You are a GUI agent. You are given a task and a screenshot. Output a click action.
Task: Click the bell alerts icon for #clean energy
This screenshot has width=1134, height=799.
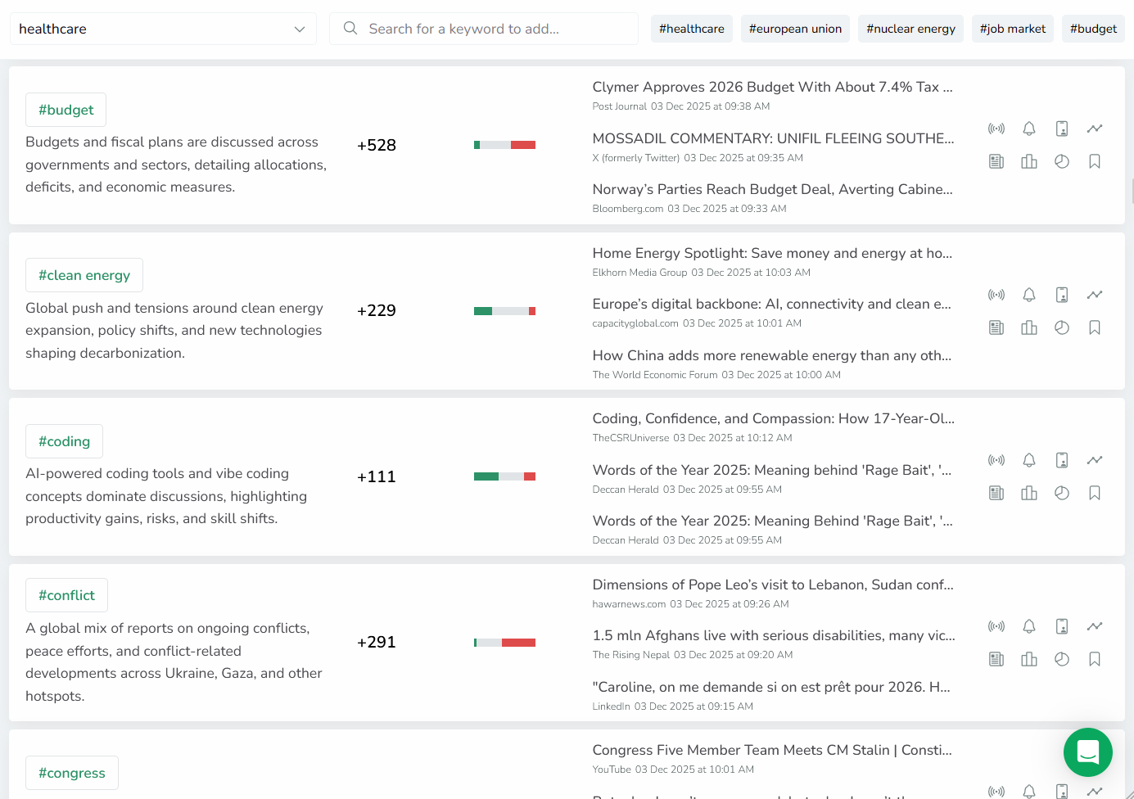tap(1029, 295)
